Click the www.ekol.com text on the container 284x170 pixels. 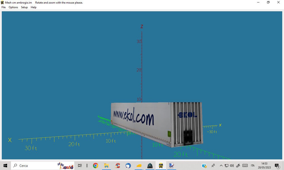click(x=134, y=116)
